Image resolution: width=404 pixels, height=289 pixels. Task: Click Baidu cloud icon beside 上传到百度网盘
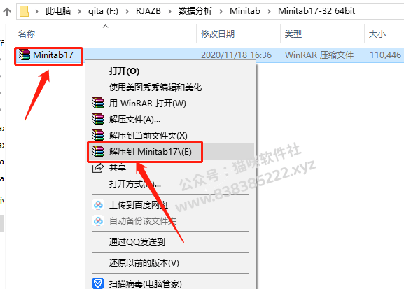[98, 205]
